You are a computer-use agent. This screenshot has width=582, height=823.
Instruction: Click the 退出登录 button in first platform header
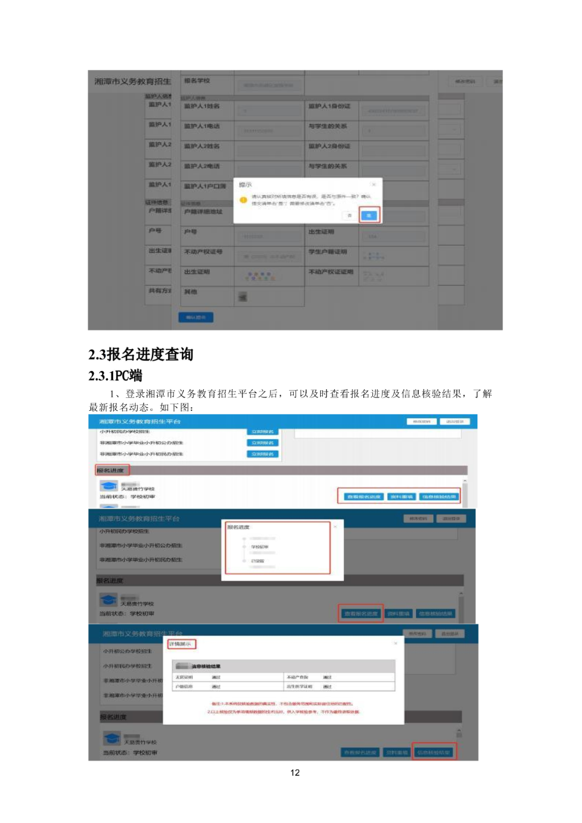pyautogui.click(x=455, y=421)
